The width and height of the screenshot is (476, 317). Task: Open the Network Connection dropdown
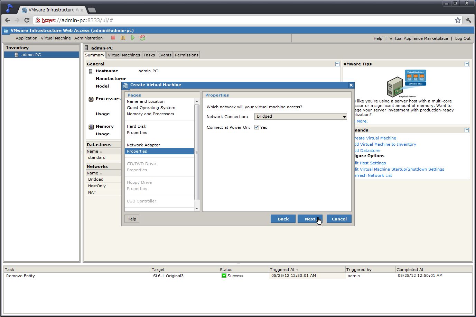pyautogui.click(x=344, y=117)
